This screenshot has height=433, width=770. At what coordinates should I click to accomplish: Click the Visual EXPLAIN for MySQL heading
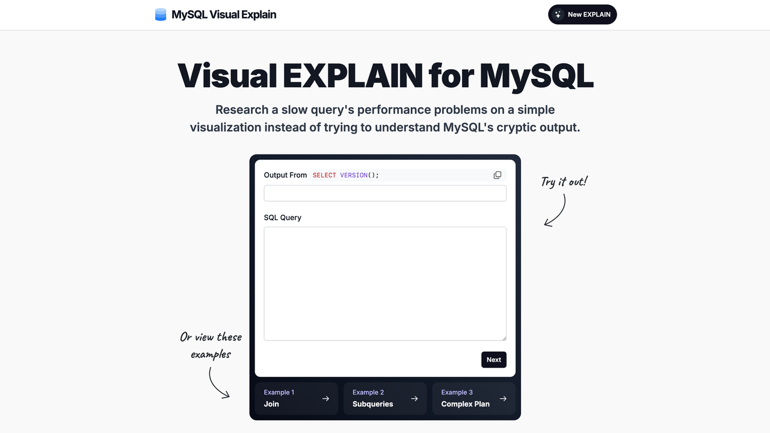tap(385, 76)
